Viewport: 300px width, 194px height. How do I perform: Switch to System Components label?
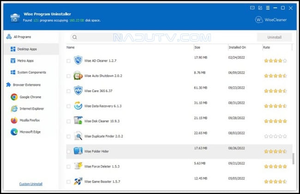[31, 72]
